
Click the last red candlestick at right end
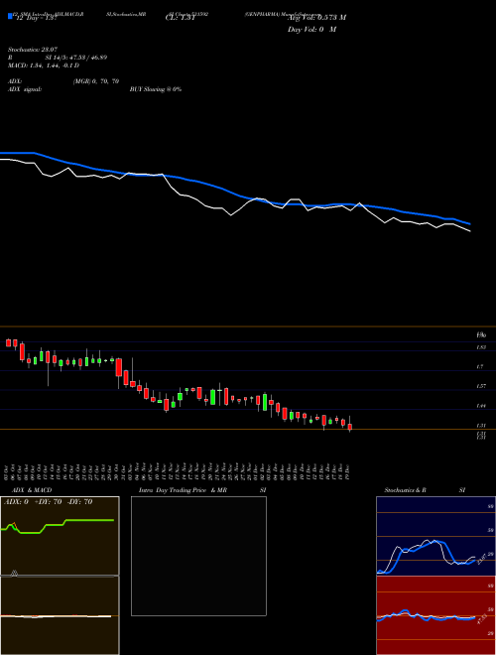pos(350,427)
